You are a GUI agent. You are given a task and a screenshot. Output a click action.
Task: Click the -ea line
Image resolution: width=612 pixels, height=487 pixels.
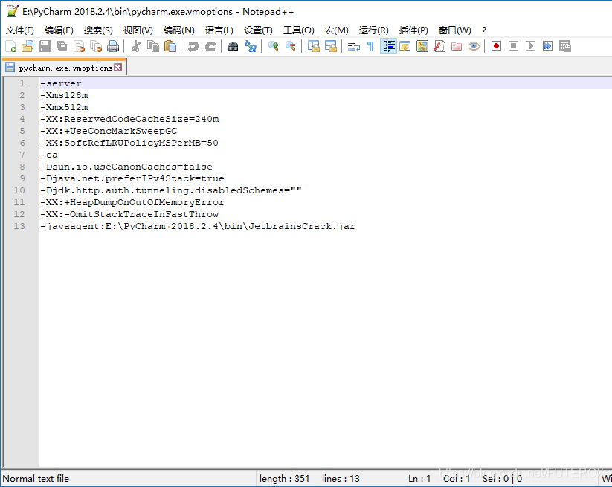(49, 155)
